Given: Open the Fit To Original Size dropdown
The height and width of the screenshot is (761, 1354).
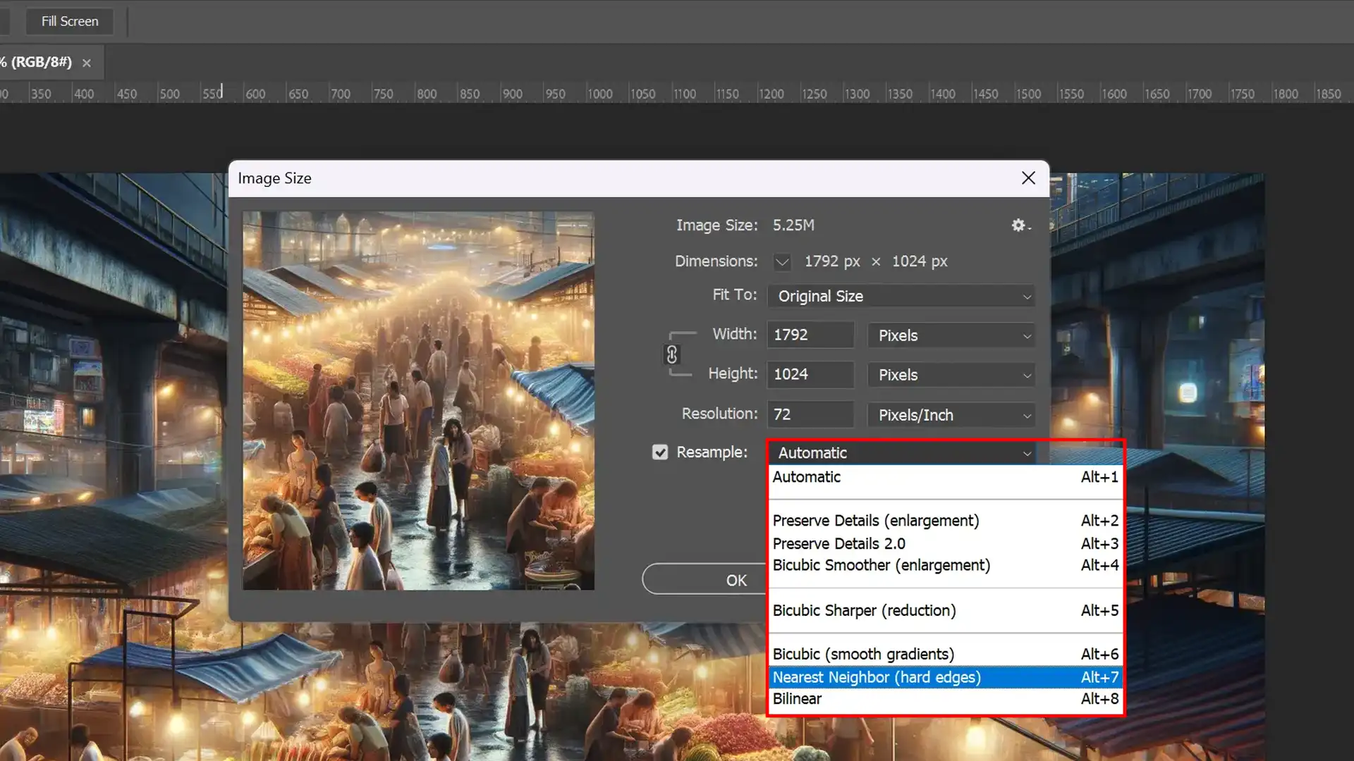Looking at the screenshot, I should tap(901, 297).
